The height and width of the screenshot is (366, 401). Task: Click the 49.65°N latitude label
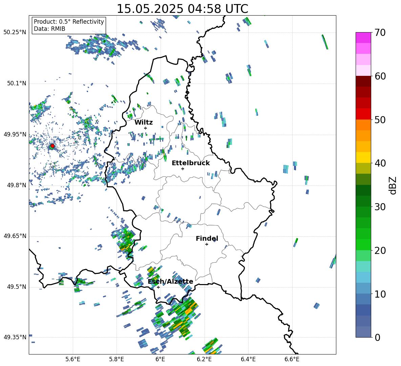click(x=15, y=236)
